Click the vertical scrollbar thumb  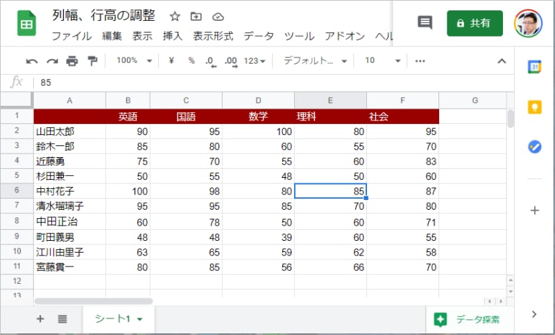510,118
